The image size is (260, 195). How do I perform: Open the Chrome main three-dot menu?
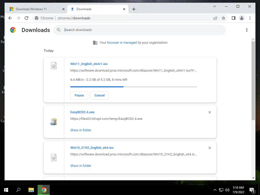pyautogui.click(x=250, y=18)
